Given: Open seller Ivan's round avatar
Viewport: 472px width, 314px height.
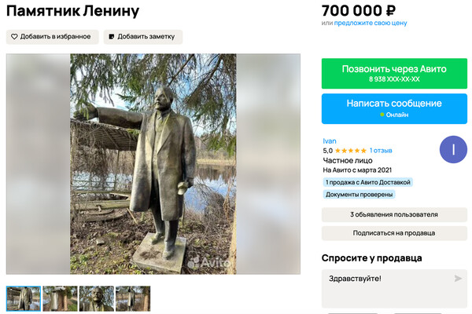Looking at the screenshot, I should tap(453, 149).
